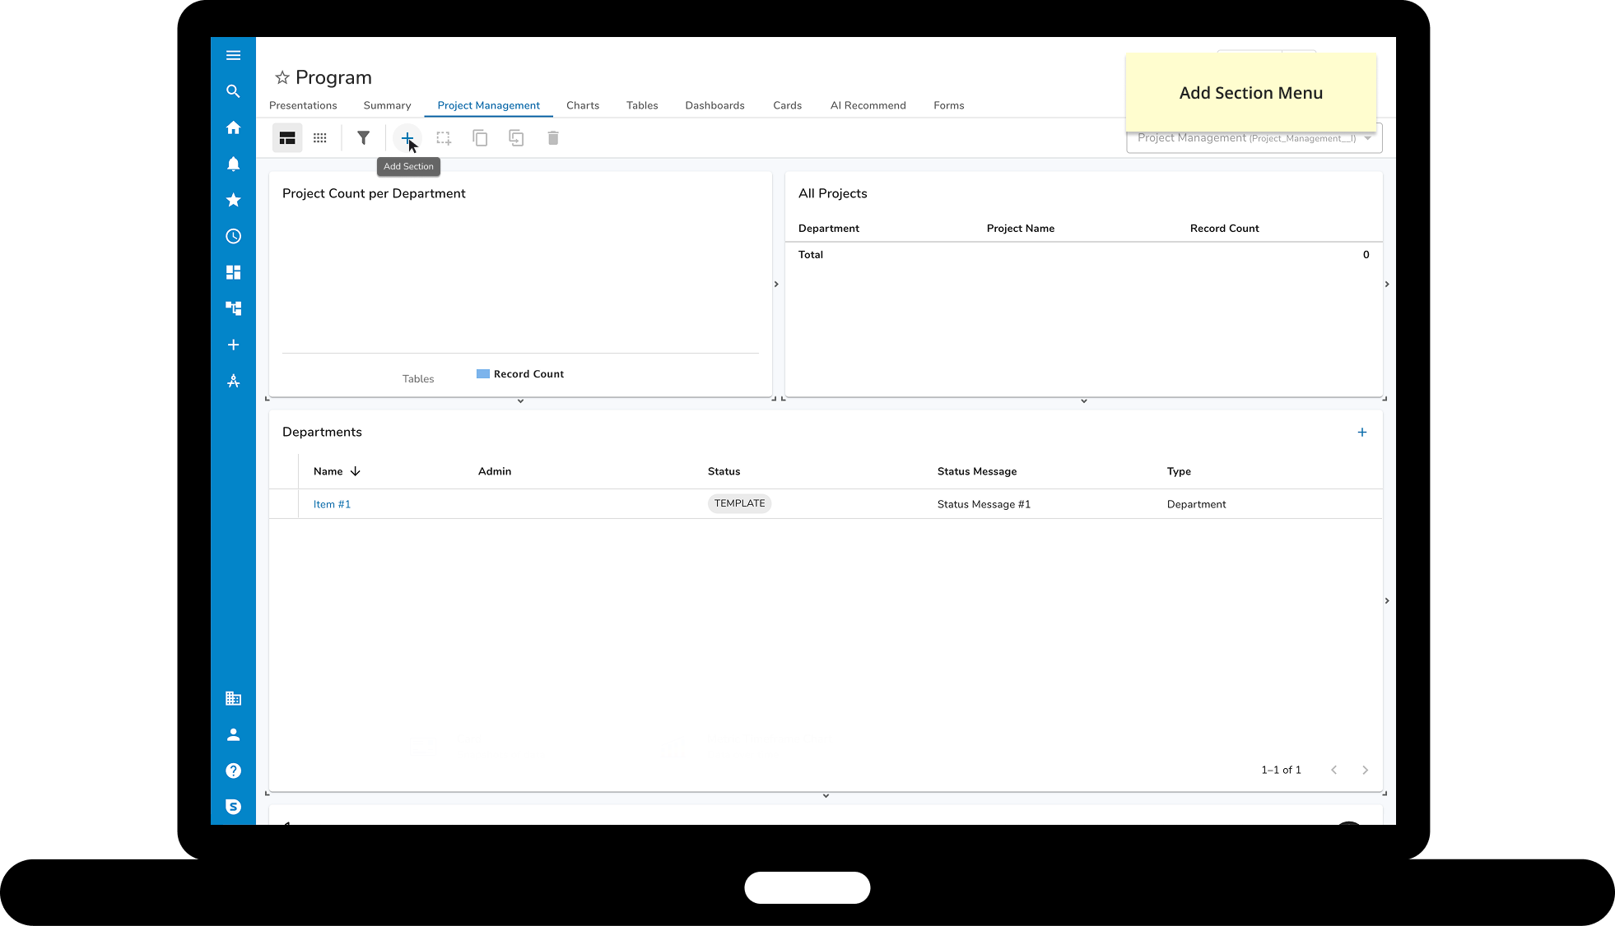Open the AI Recommend tab
This screenshot has width=1615, height=926.
click(x=868, y=105)
